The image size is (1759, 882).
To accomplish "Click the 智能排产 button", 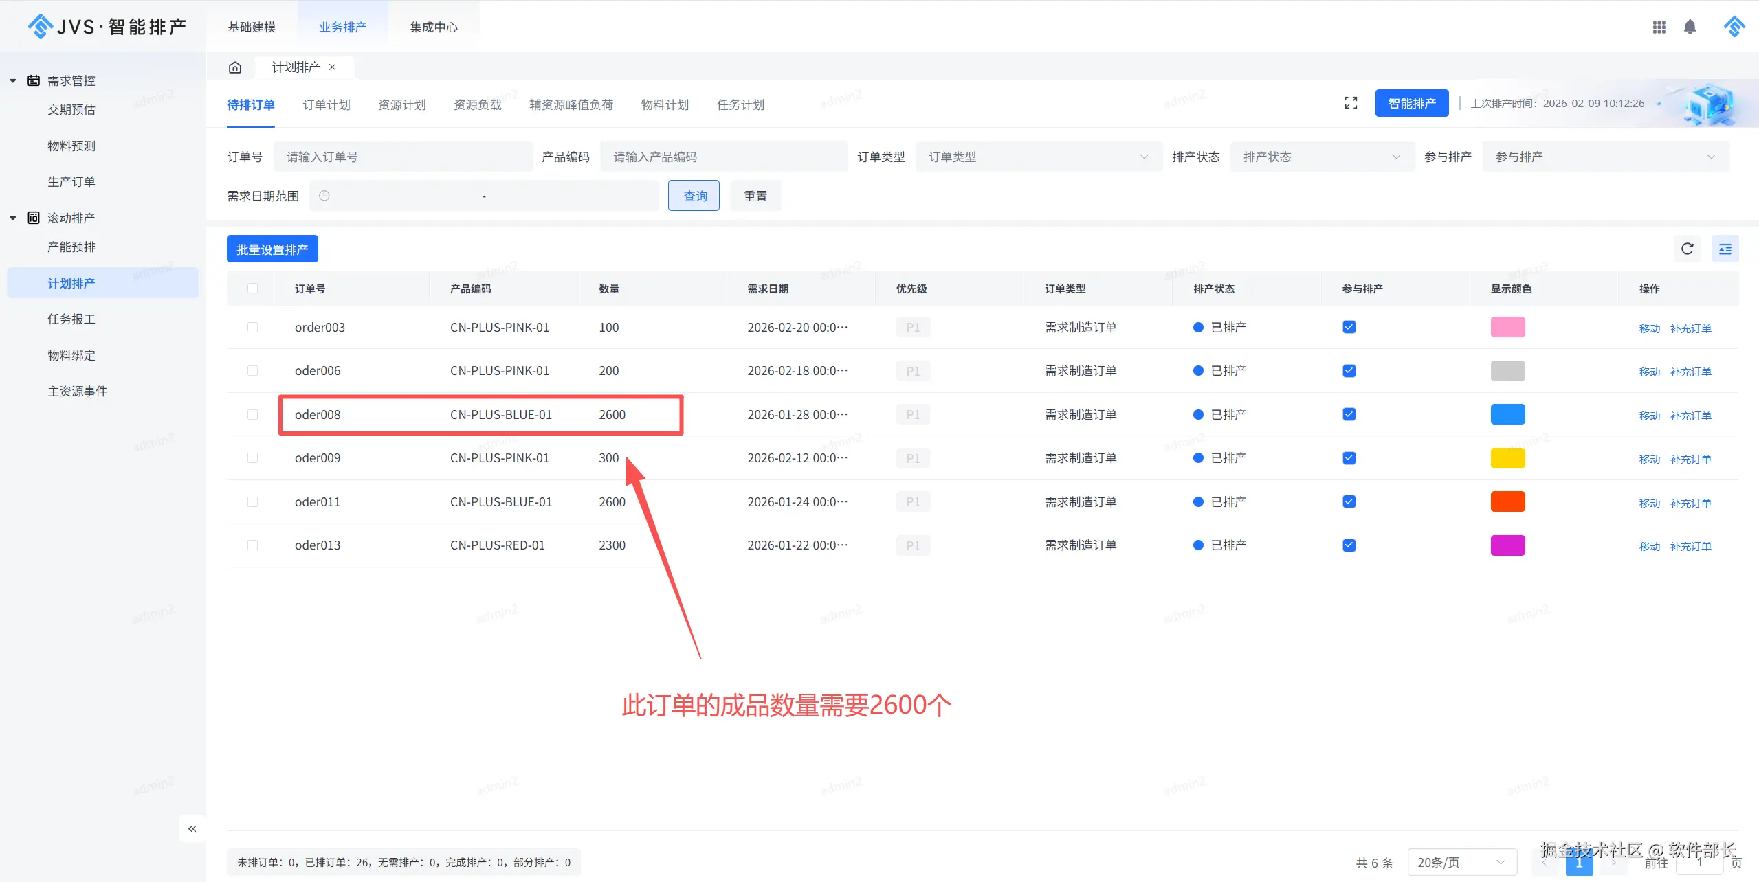I will point(1411,103).
